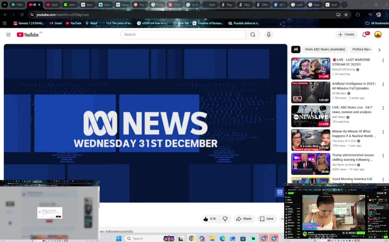Select From ABC News (Australia) chip
389x242 pixels.
point(325,49)
